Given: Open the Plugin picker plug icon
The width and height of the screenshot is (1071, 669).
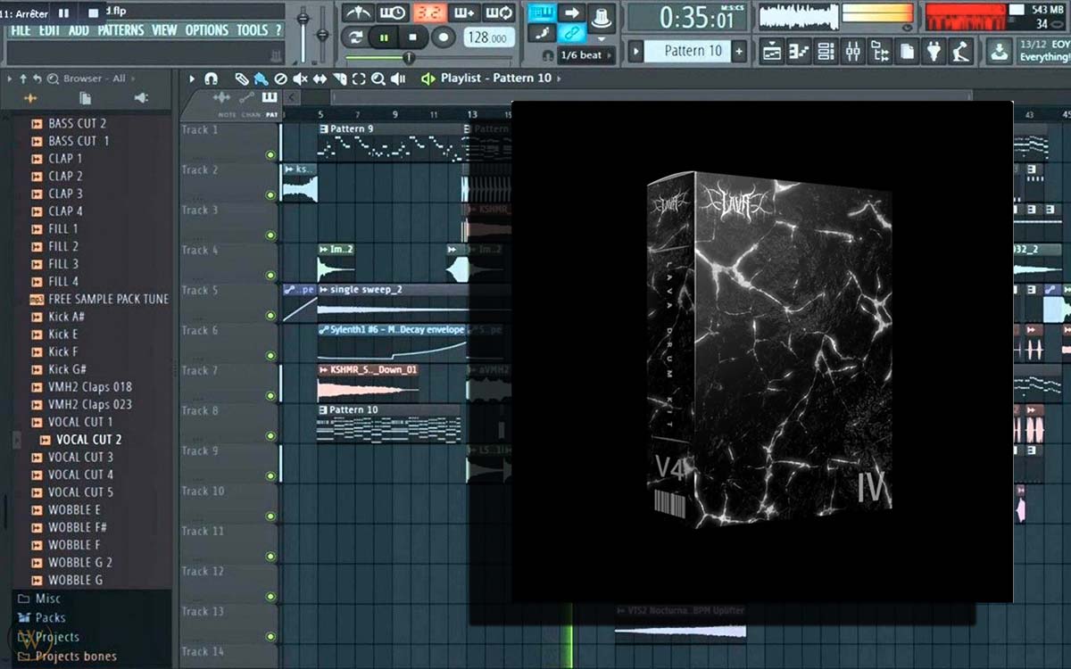Looking at the screenshot, I should [x=934, y=52].
